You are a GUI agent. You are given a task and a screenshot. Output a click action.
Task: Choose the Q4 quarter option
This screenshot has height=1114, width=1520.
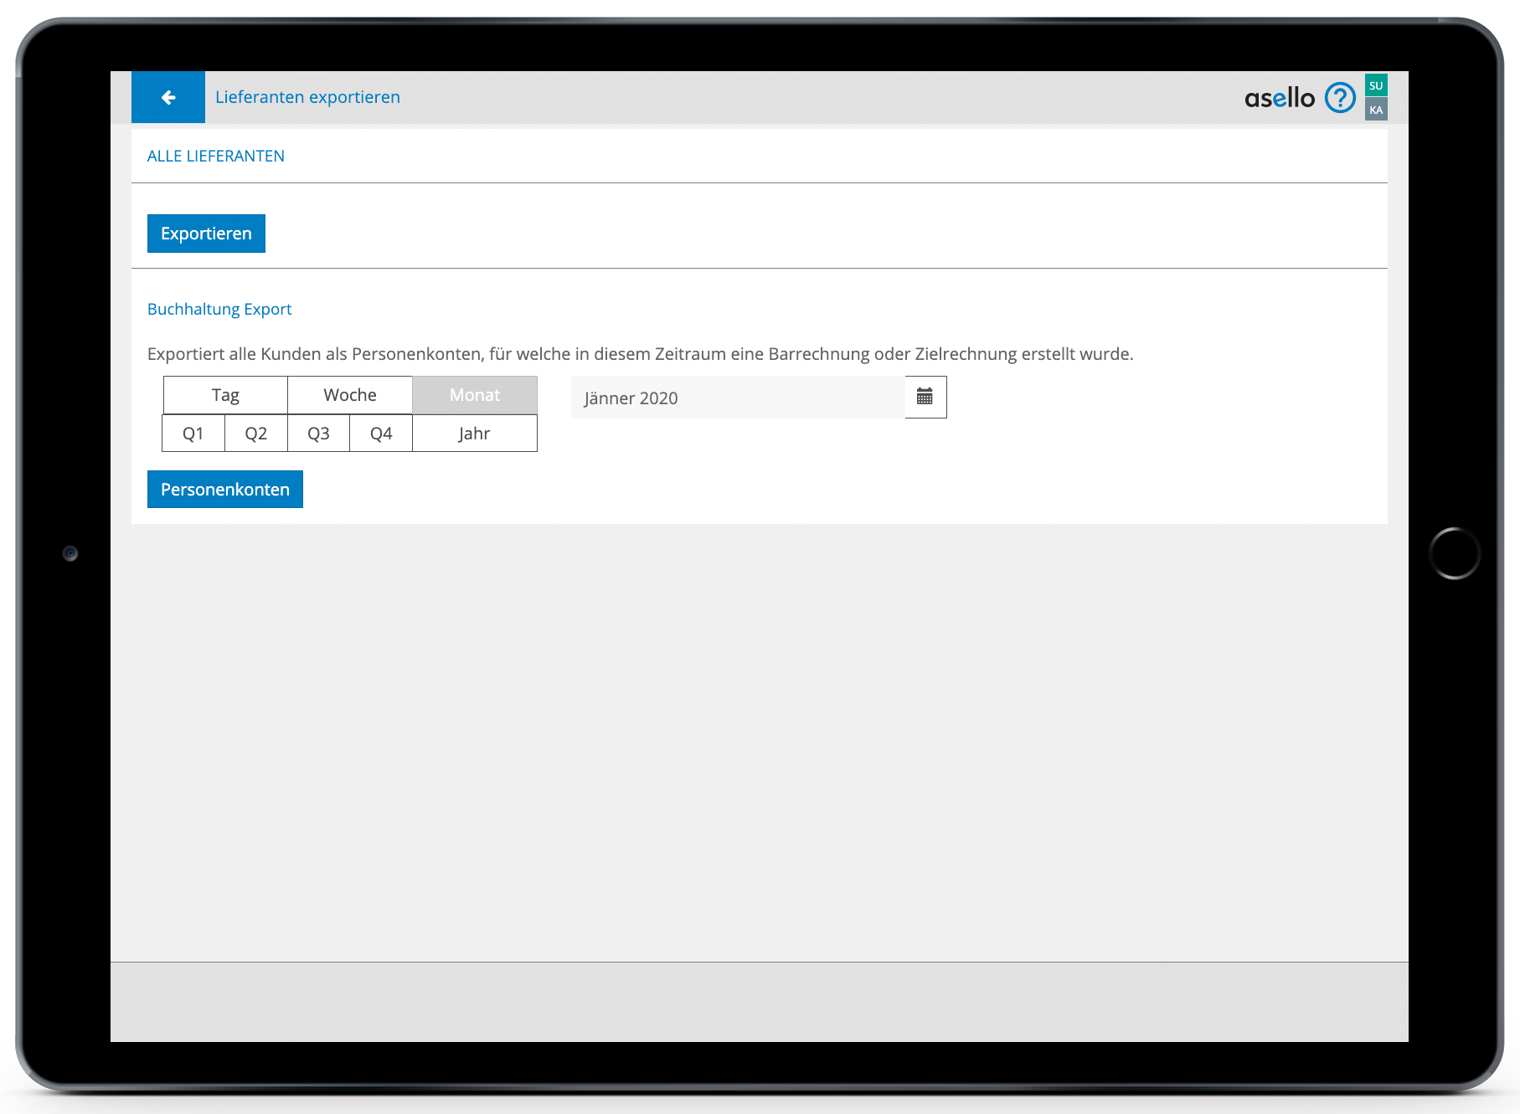(381, 434)
